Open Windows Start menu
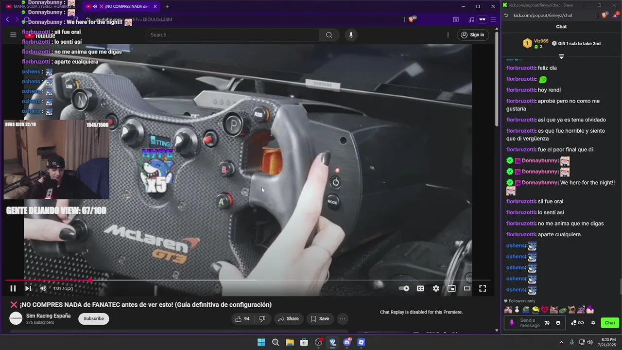Viewport: 622px width, 350px height. click(261, 342)
